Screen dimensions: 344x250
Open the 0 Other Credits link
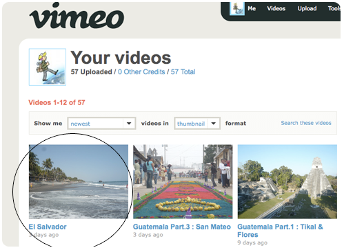141,72
